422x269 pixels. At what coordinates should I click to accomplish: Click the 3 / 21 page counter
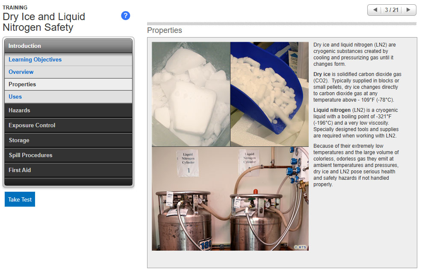(x=392, y=10)
